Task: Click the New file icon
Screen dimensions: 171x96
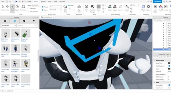Action: click(7, 2)
